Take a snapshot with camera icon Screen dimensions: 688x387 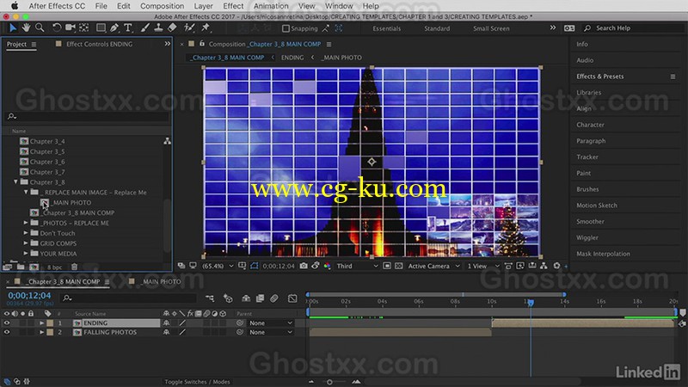[x=304, y=266]
